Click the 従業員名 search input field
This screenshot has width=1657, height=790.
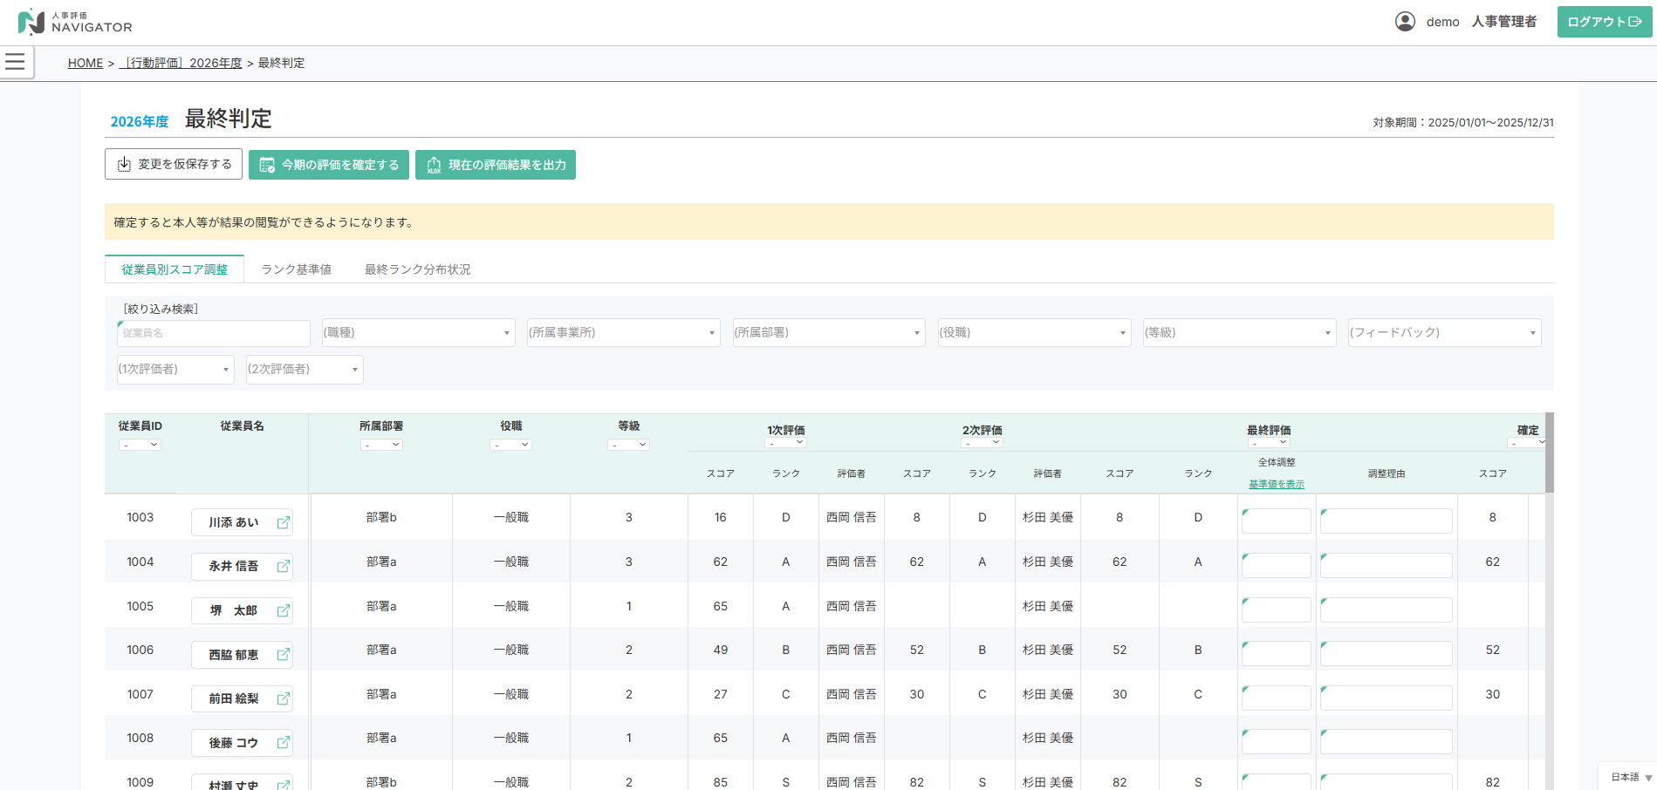[214, 333]
